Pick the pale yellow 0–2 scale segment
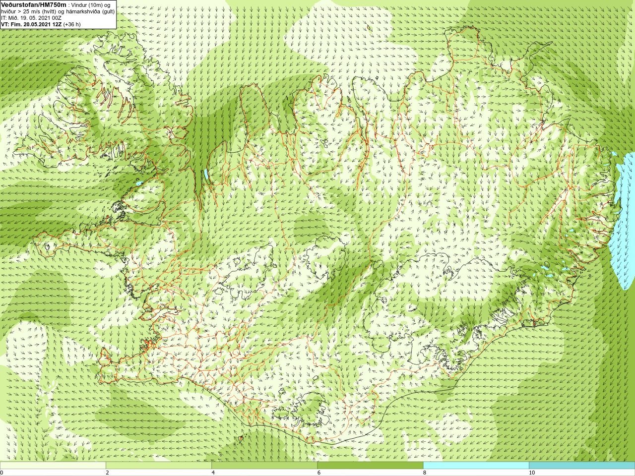This screenshot has height=476, width=635. tap(53, 466)
